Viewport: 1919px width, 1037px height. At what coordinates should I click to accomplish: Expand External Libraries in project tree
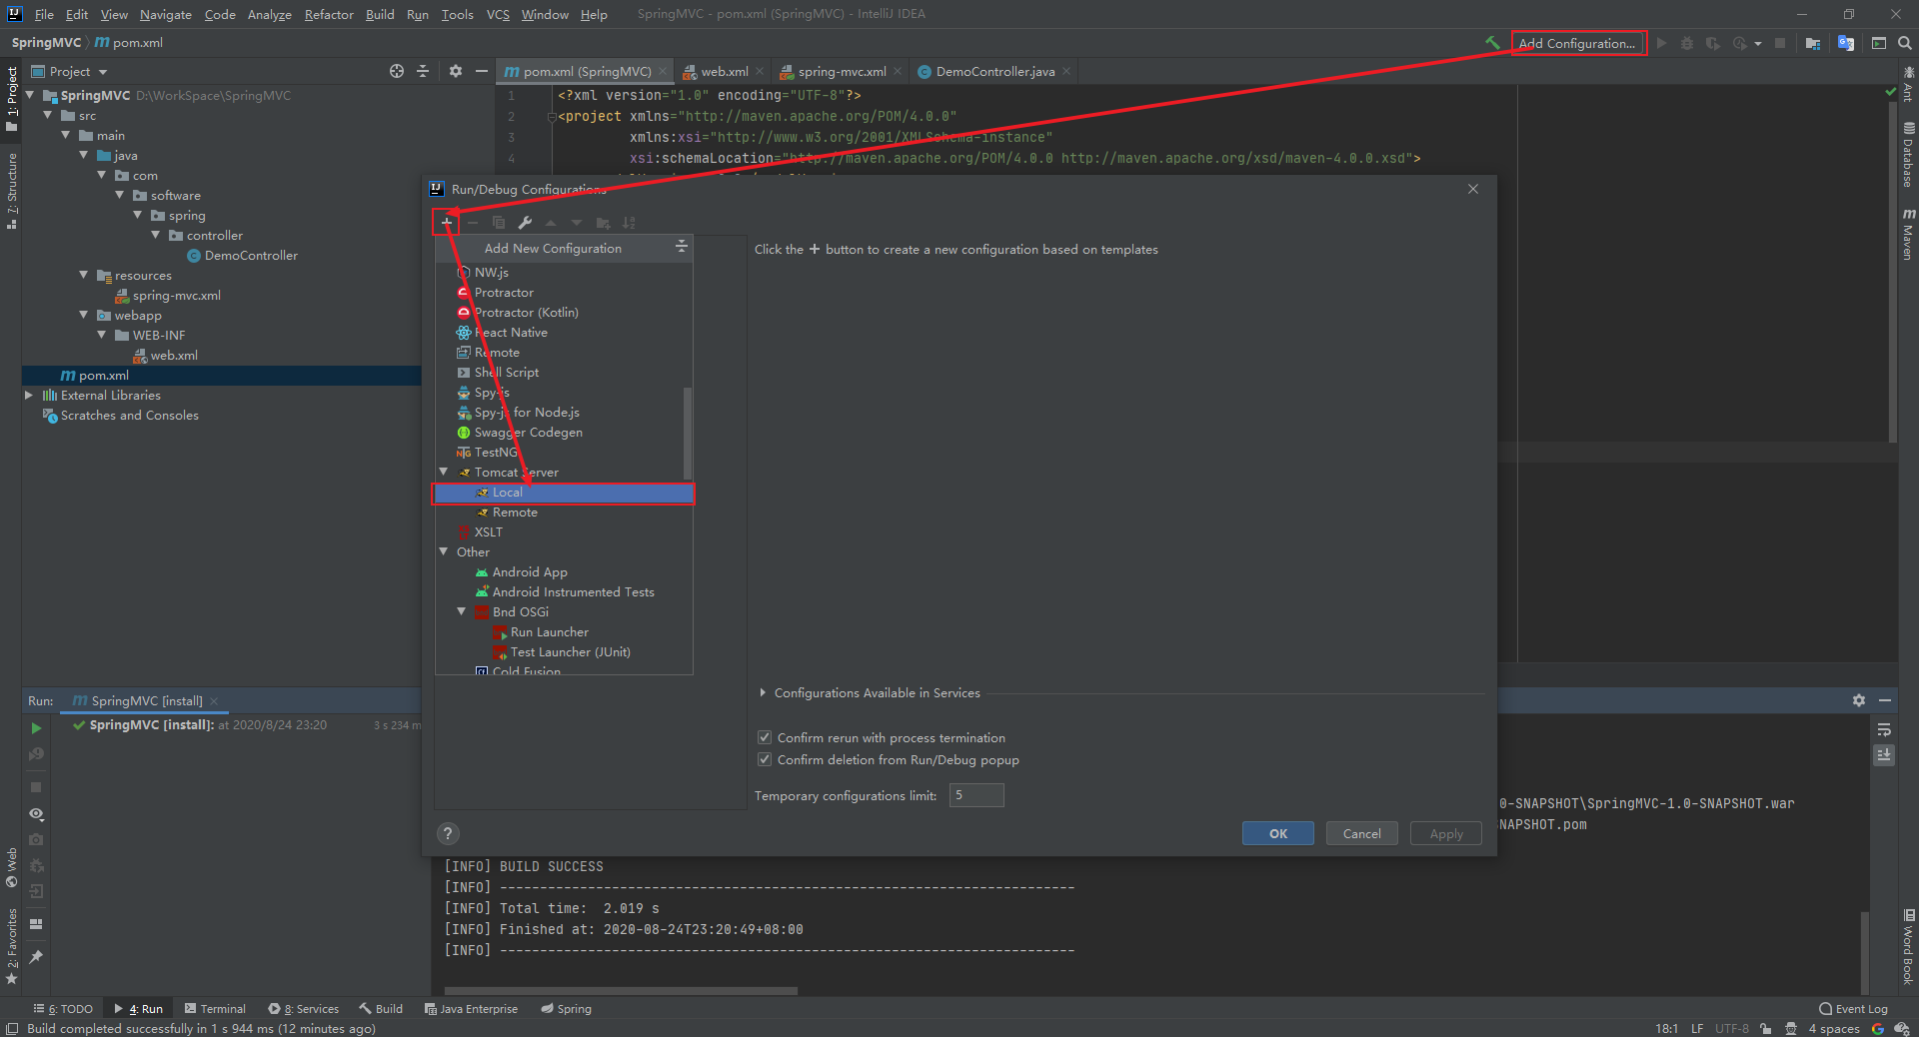(x=29, y=395)
